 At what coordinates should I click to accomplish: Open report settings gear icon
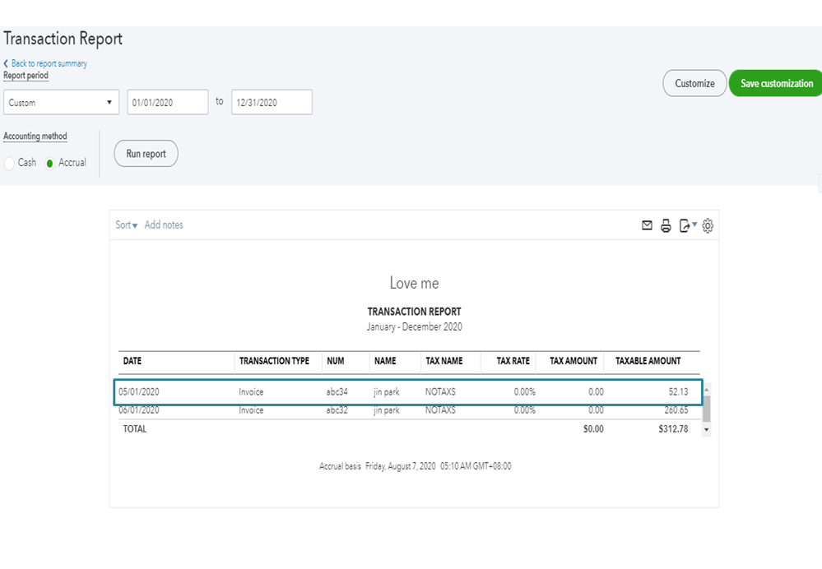click(708, 226)
